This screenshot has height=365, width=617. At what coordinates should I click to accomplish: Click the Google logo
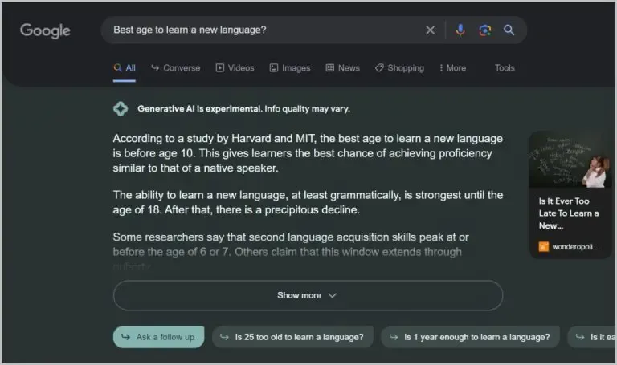(45, 30)
